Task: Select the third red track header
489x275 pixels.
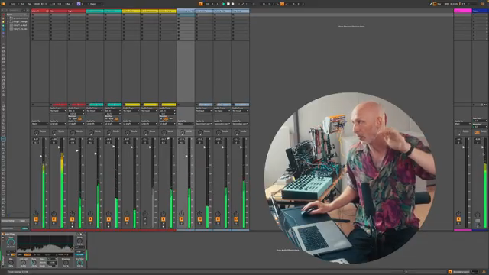Action: pos(76,11)
